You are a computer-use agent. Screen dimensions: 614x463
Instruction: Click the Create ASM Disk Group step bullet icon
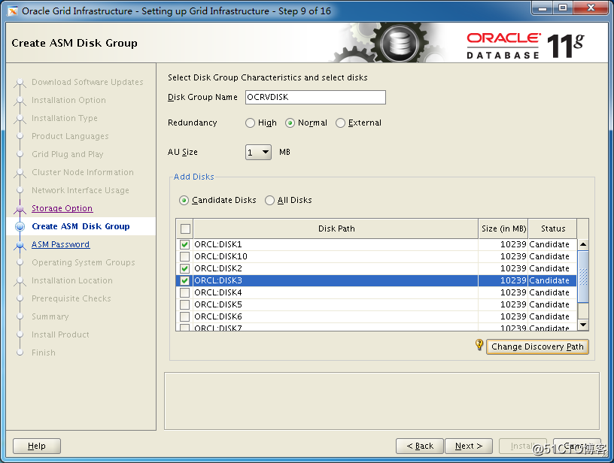coord(20,227)
